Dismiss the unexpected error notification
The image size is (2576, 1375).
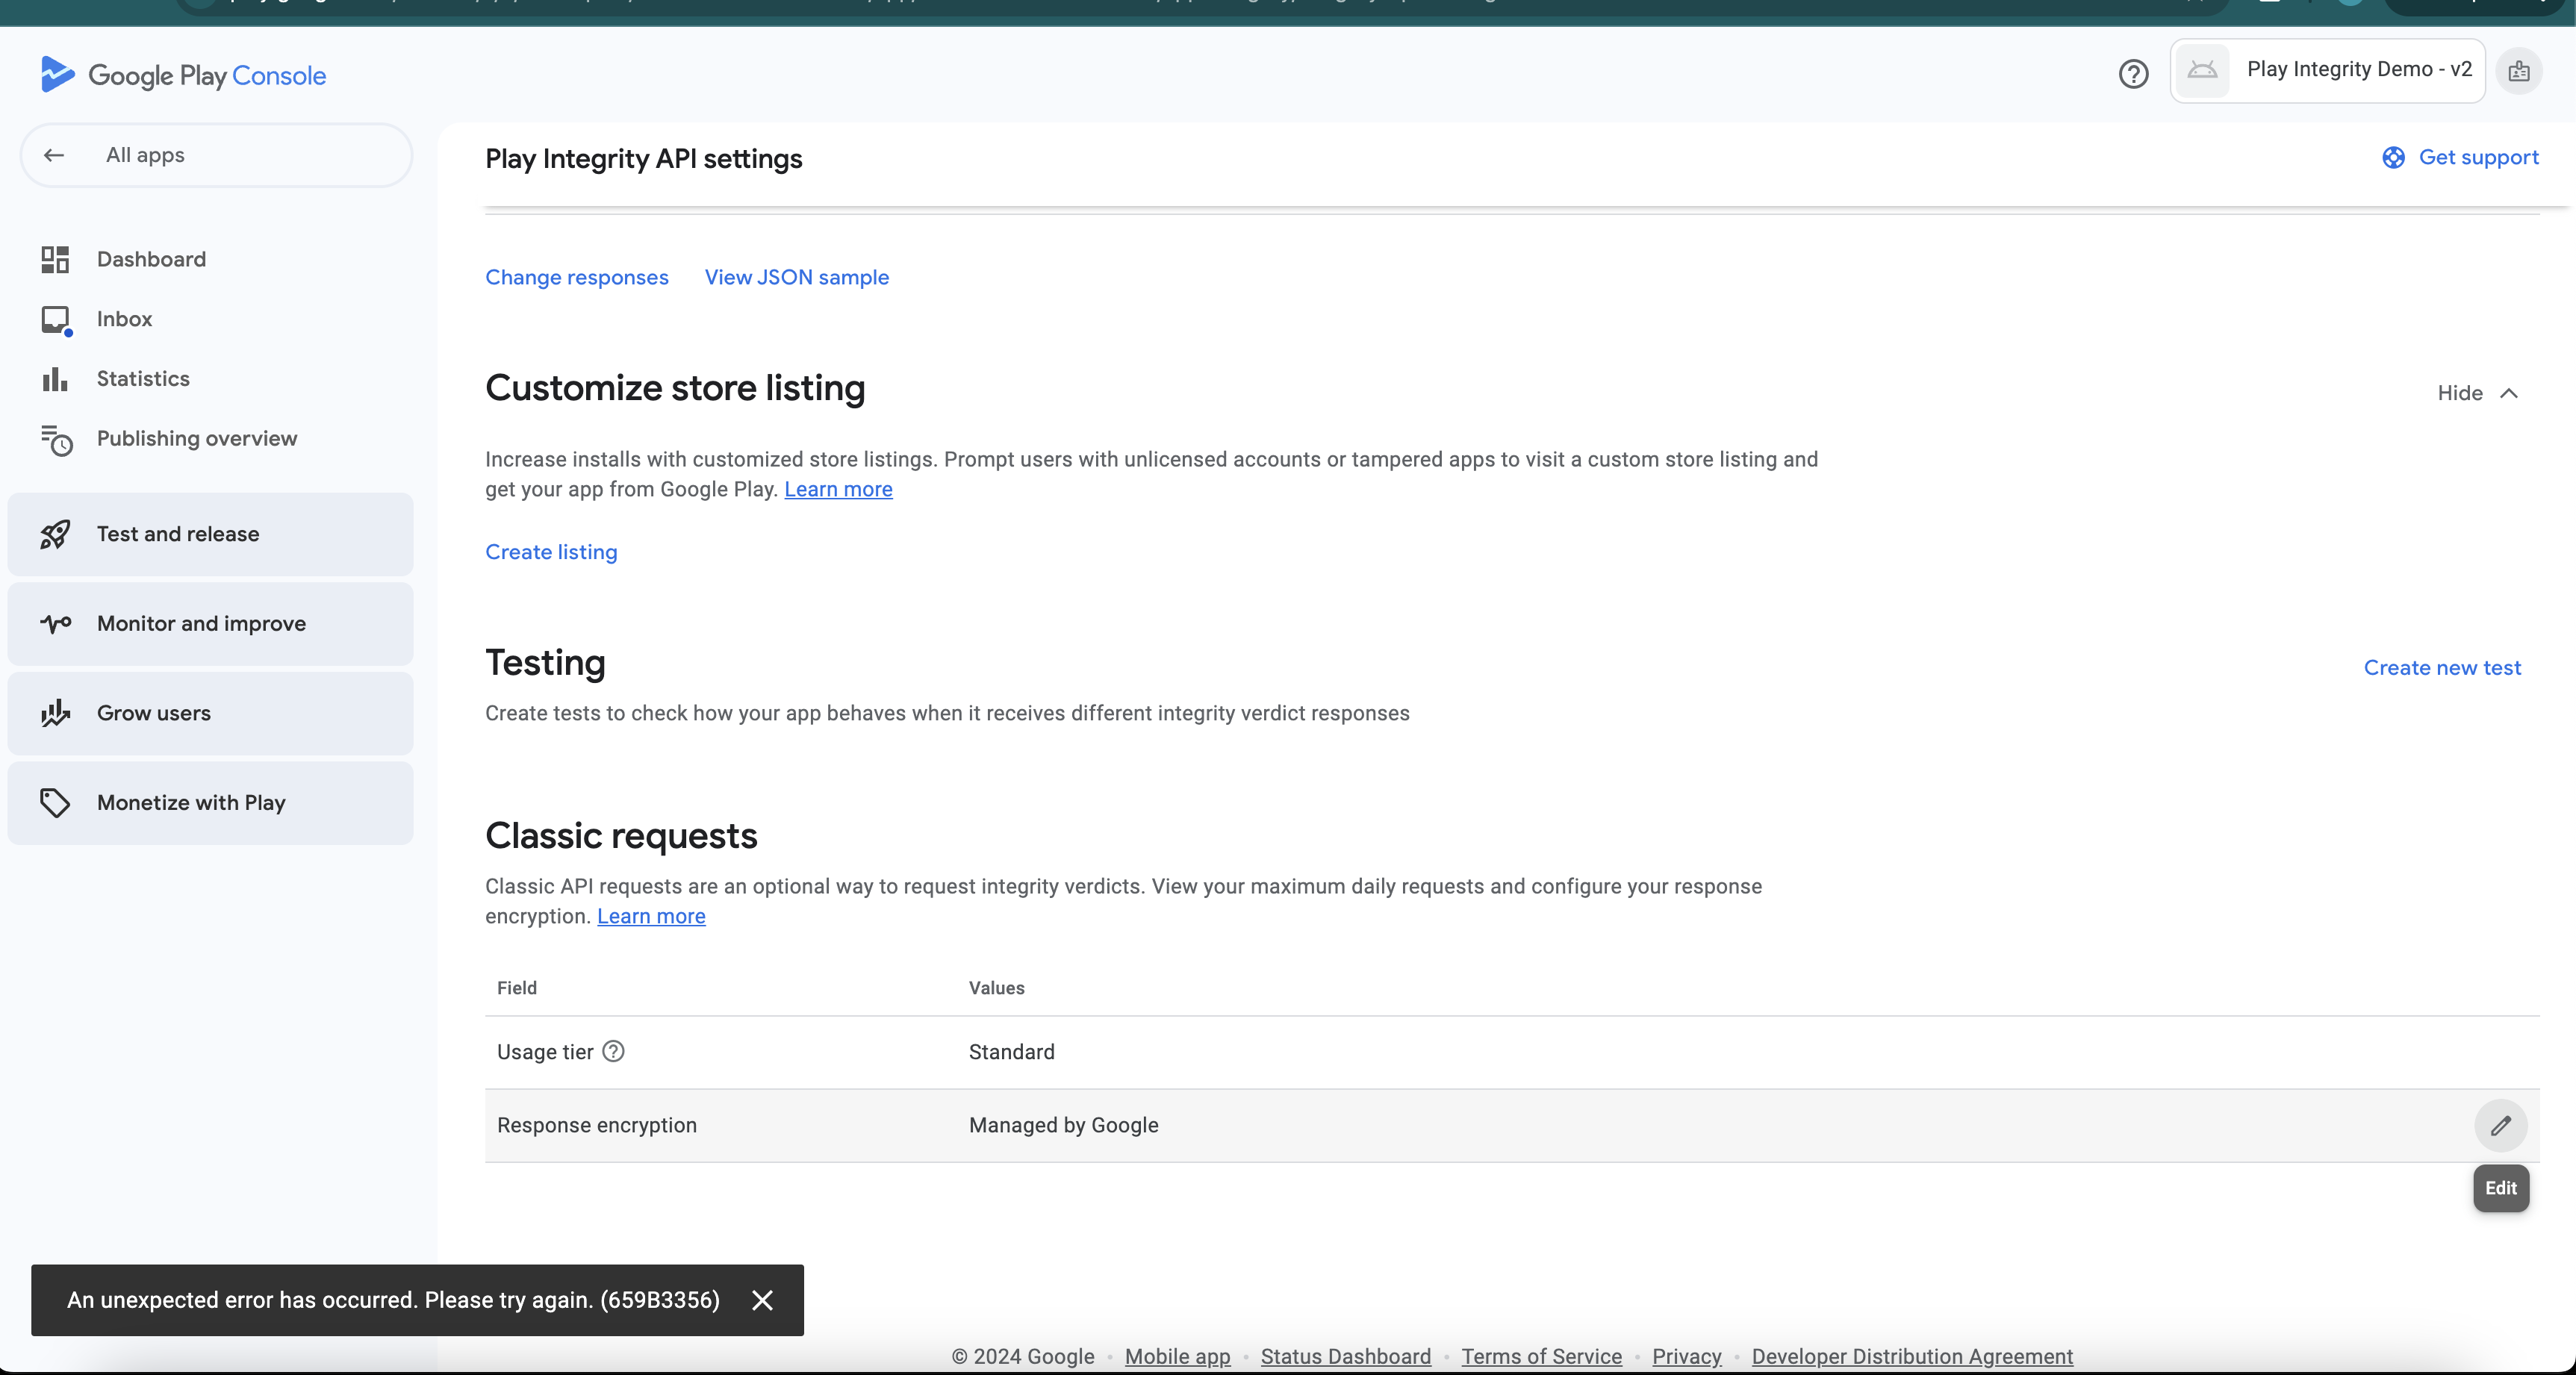[762, 1300]
